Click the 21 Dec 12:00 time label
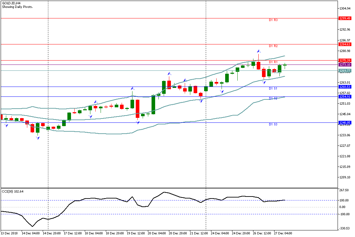Viewport: 355px width, 237px height. [199, 233]
